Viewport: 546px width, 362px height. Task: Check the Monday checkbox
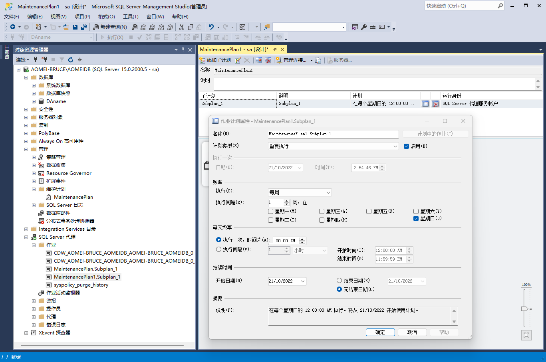271,211
